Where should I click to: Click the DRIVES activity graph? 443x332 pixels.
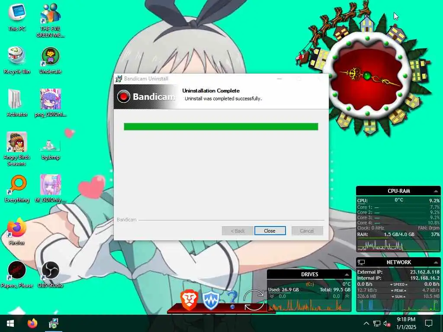[309, 306]
